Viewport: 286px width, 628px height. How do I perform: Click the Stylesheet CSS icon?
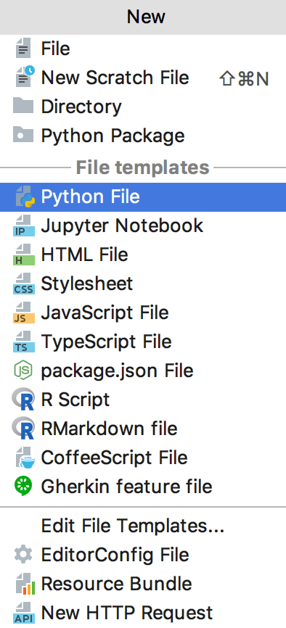tap(24, 284)
